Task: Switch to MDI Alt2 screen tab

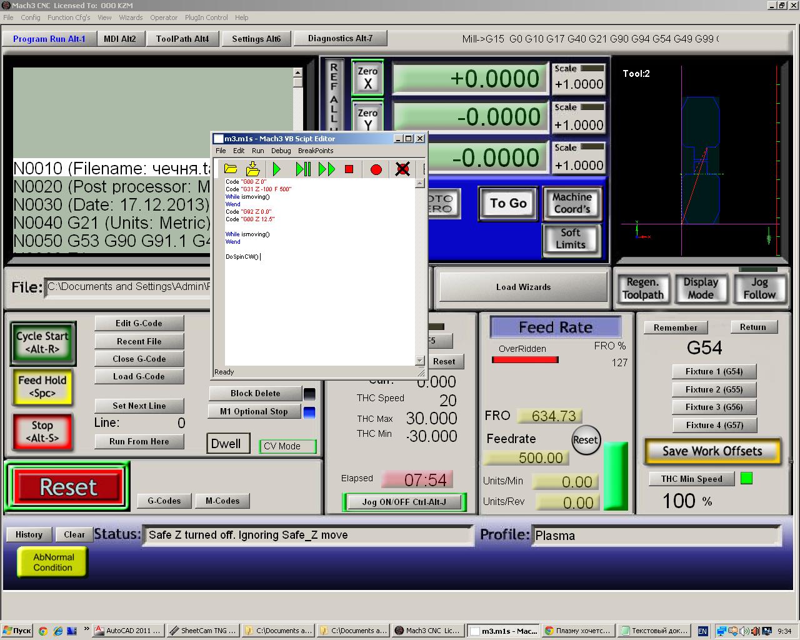Action: tap(120, 39)
